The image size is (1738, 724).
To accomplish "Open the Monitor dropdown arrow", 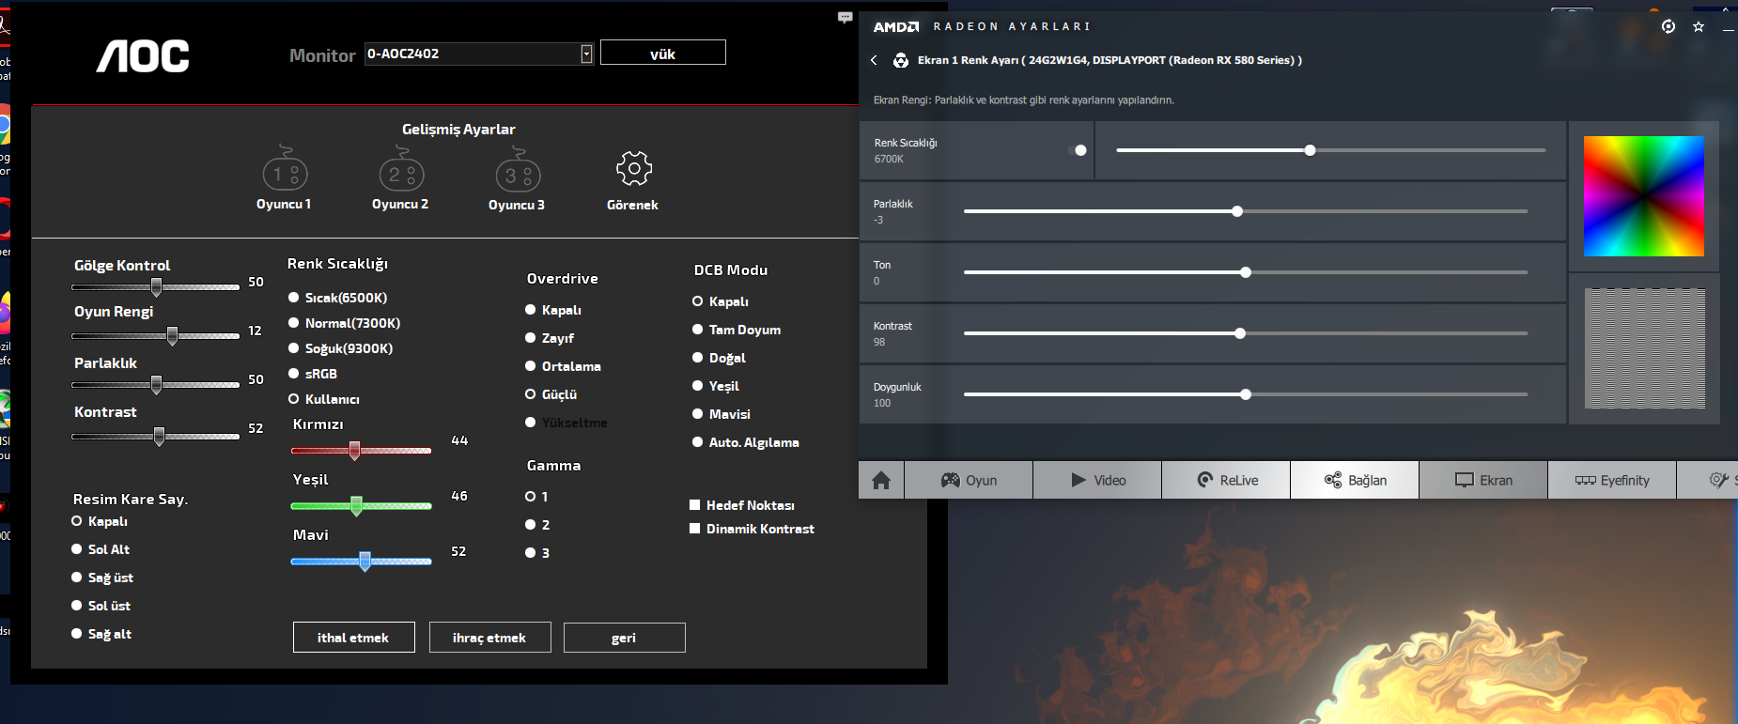I will click(x=586, y=54).
